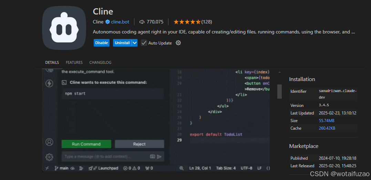Click the details pane vertical scrollbar thumb
The width and height of the screenshot is (371, 180).
click(x=279, y=91)
